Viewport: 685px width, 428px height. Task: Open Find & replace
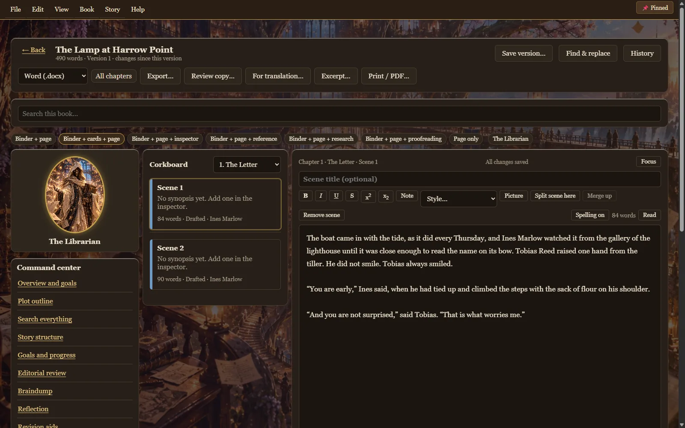(588, 53)
